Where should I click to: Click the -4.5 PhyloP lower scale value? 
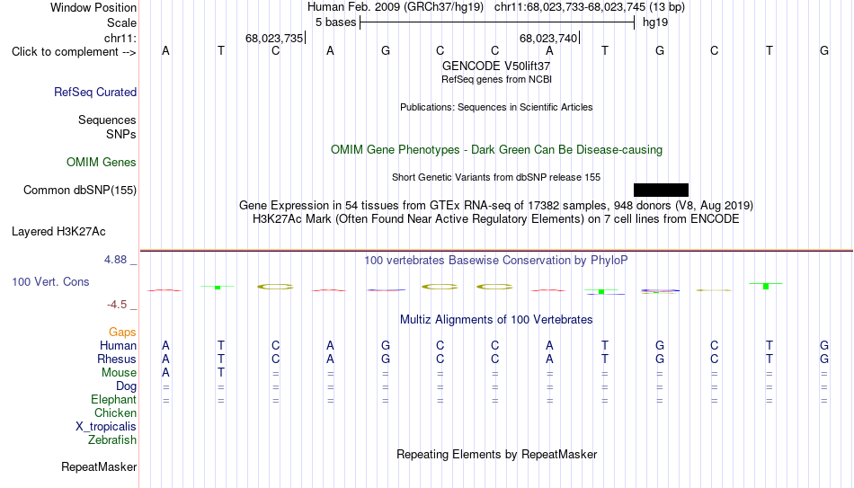point(117,305)
